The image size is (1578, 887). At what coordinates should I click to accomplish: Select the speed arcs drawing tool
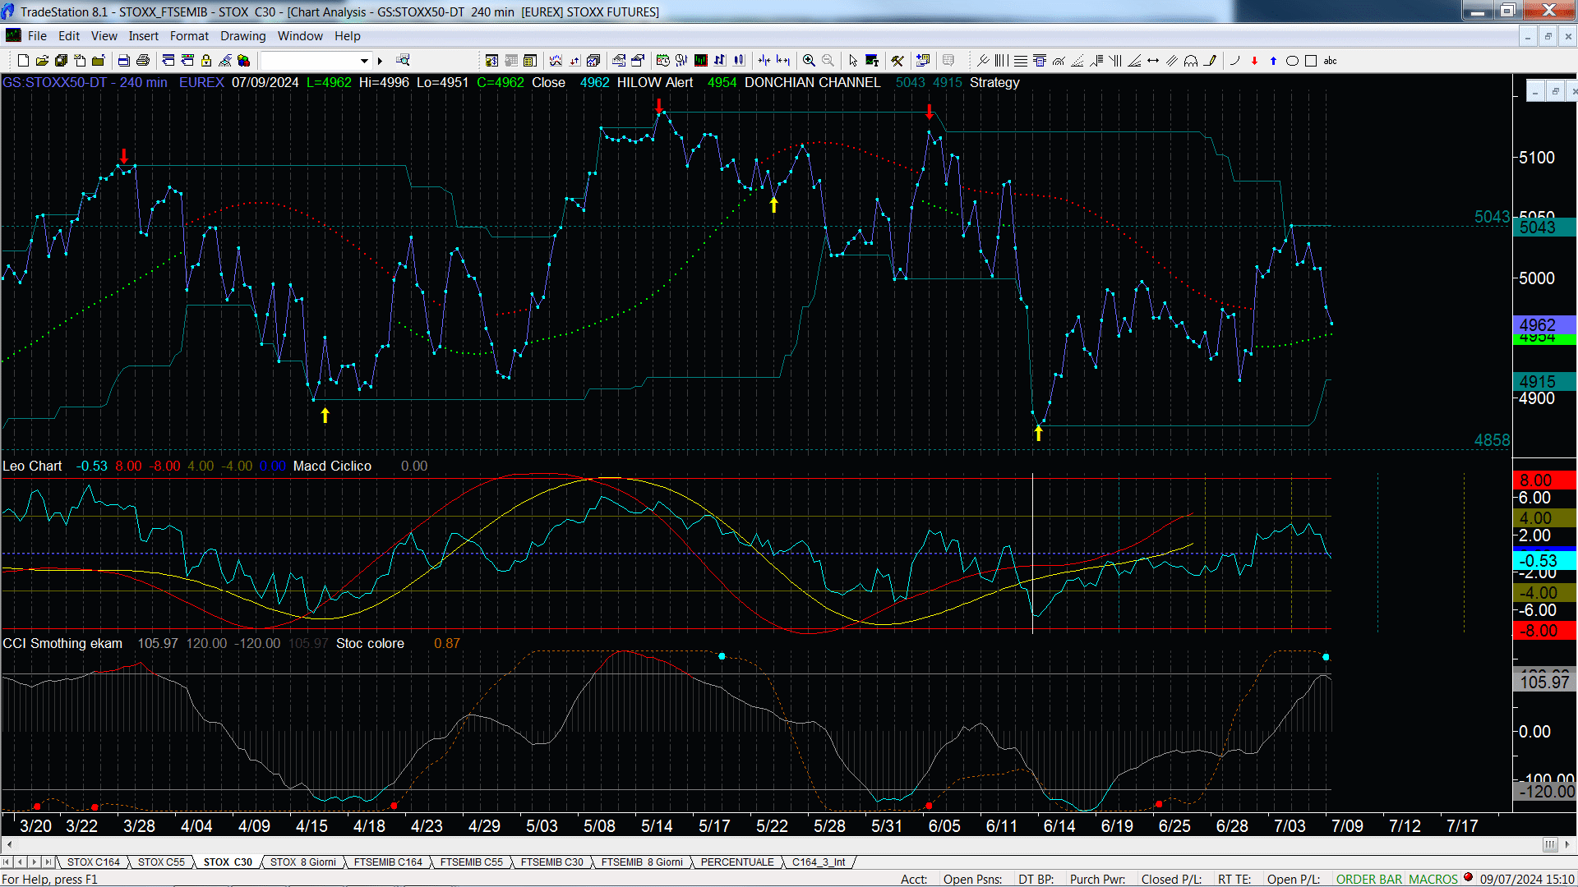click(x=1059, y=60)
